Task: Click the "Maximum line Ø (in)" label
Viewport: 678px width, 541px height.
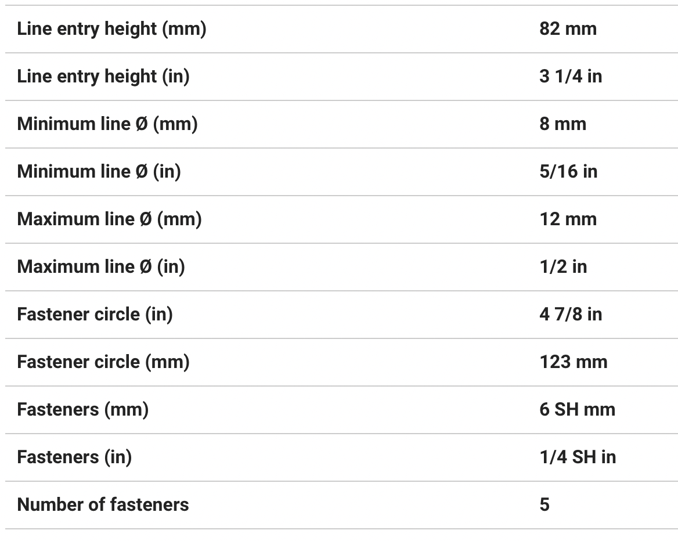Action: 101,267
